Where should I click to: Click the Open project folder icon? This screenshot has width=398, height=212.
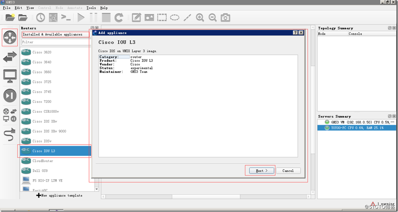(x=23, y=17)
